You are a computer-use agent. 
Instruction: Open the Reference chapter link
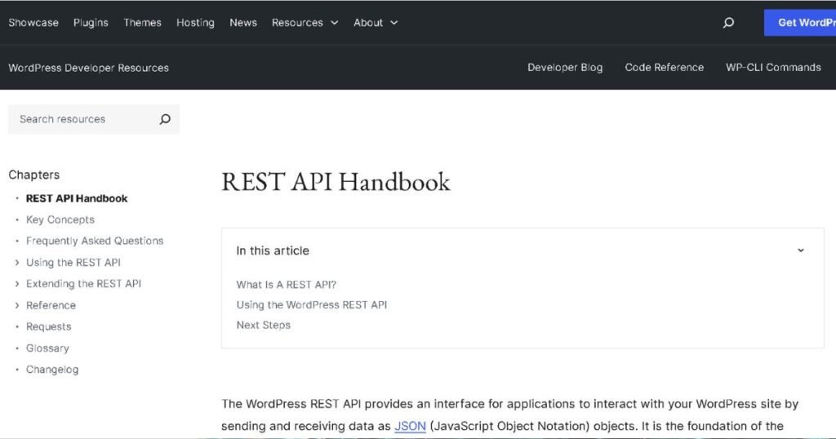point(51,305)
